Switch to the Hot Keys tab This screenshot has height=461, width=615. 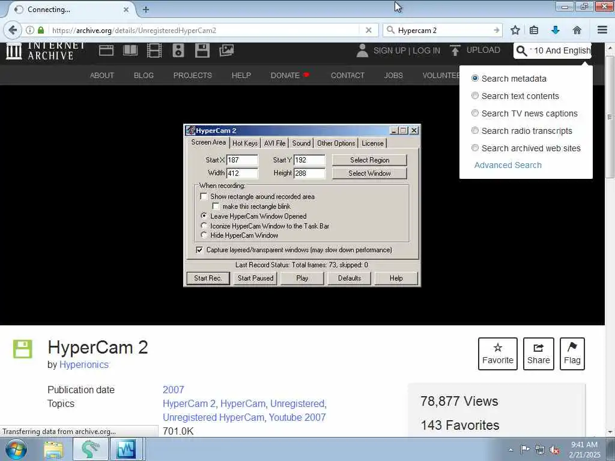(245, 143)
